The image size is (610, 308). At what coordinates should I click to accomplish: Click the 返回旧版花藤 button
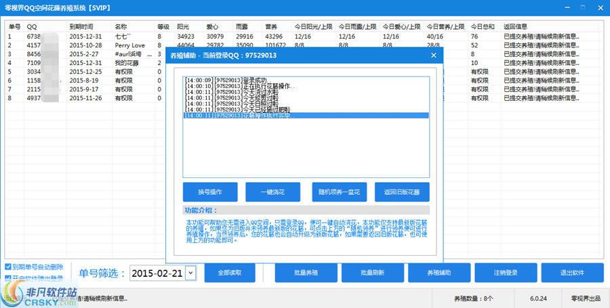(402, 192)
